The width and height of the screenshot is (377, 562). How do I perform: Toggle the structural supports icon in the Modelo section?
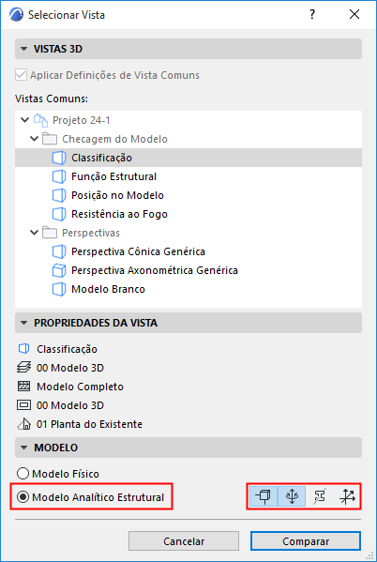pos(292,496)
